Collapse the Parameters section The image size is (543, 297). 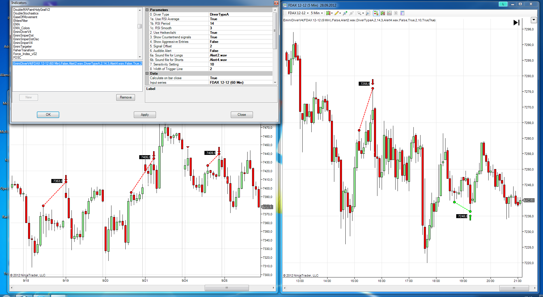[x=147, y=10]
